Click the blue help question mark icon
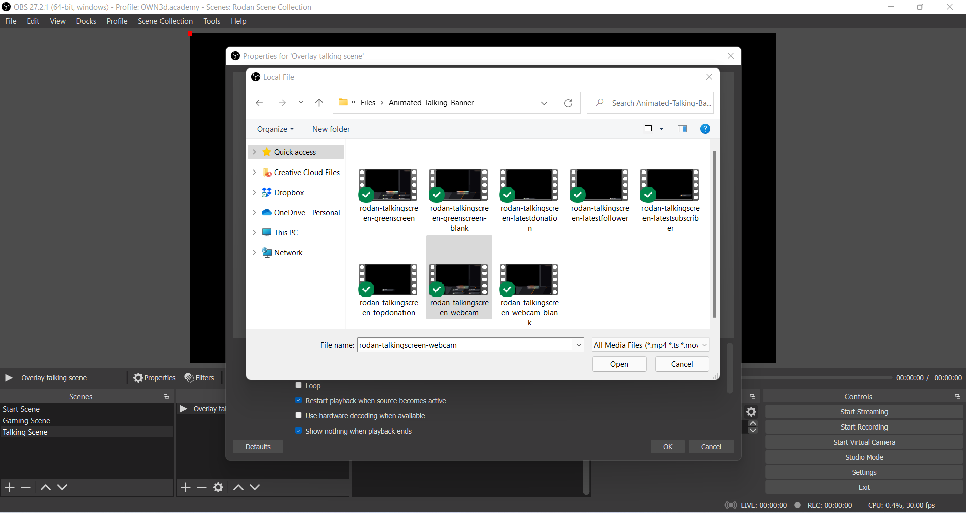Screen dimensions: 966x513 pos(705,129)
